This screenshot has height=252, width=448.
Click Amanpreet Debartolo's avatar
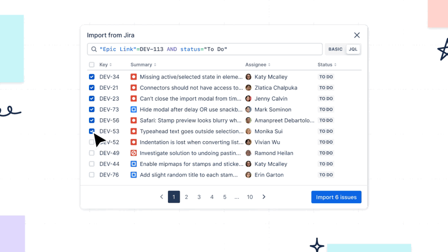point(248,120)
